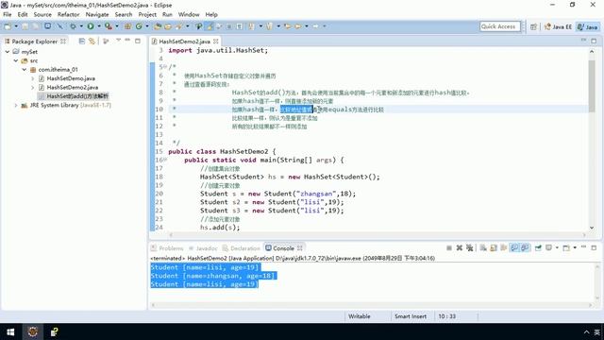Collapse the src folder node
The width and height of the screenshot is (604, 340).
click(16, 60)
